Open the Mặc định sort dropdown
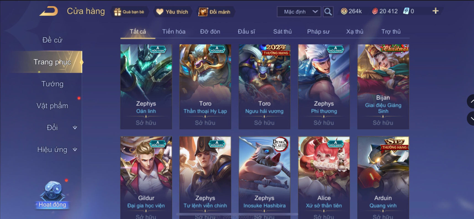The image size is (474, 219). (x=299, y=12)
